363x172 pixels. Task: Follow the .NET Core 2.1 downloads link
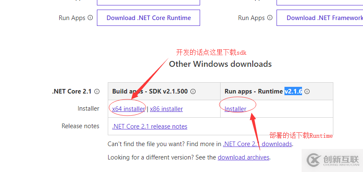coord(257,144)
